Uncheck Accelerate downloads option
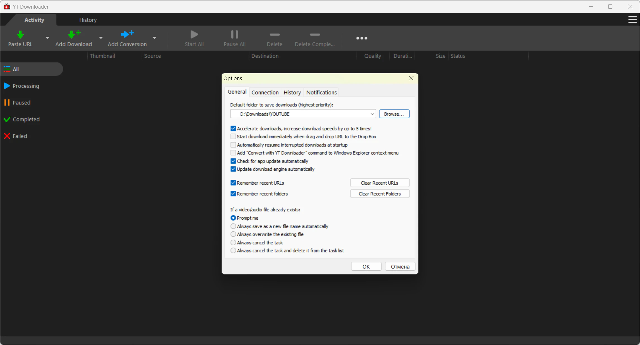This screenshot has height=345, width=640. (x=233, y=129)
